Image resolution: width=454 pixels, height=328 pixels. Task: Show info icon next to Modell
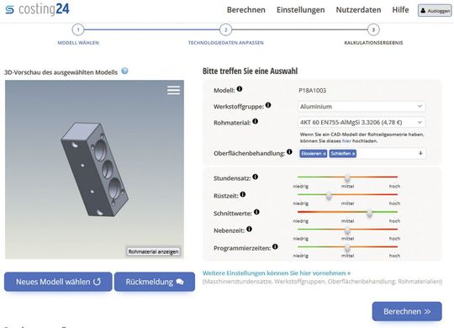(240, 89)
